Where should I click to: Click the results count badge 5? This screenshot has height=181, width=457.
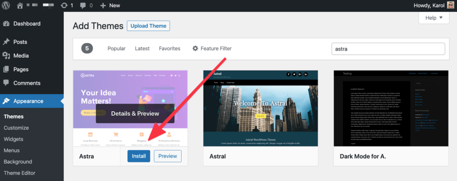[x=87, y=48]
